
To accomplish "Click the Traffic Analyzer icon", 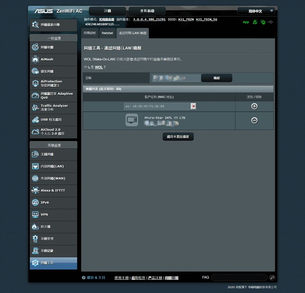I will tap(35, 107).
